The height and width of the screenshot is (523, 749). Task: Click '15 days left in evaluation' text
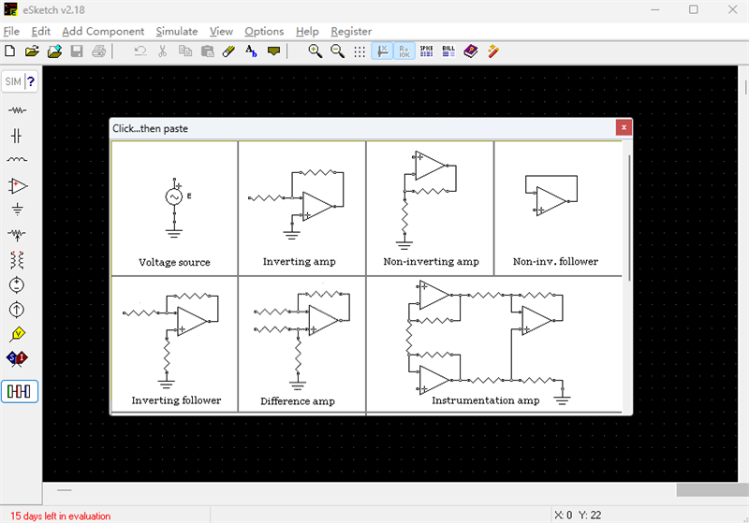click(x=60, y=516)
